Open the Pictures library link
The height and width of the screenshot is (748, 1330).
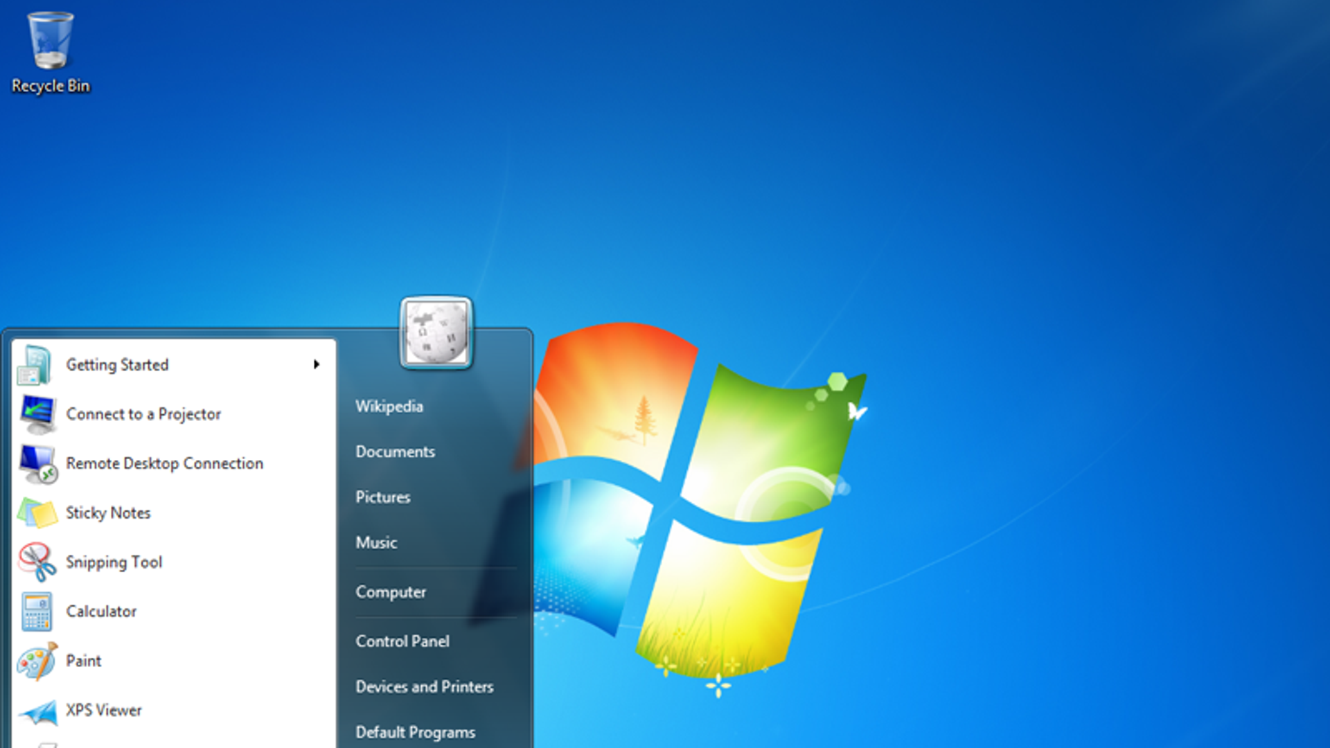click(383, 497)
